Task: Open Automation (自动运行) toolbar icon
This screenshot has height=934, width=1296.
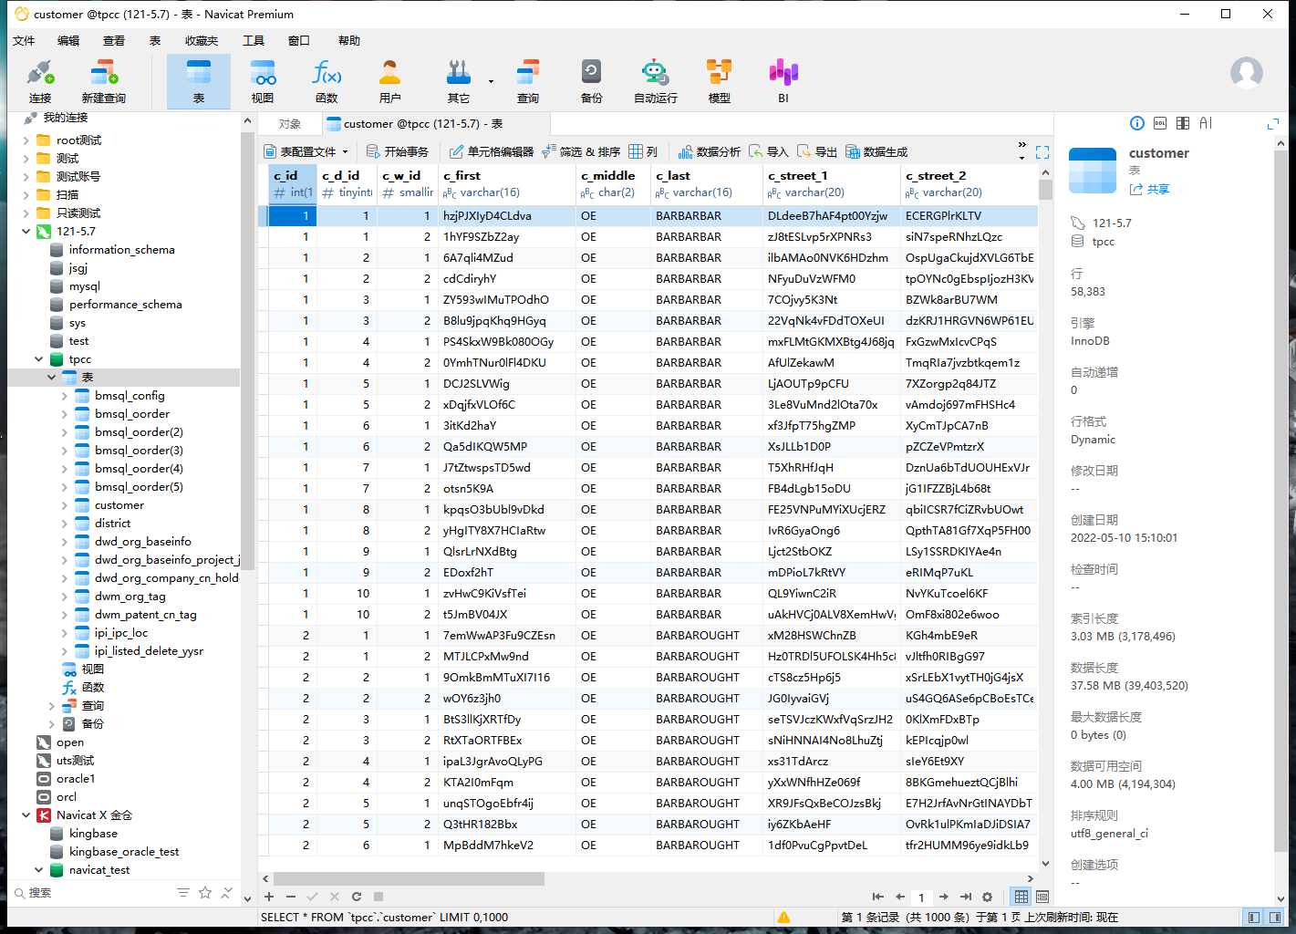Action: [x=656, y=81]
